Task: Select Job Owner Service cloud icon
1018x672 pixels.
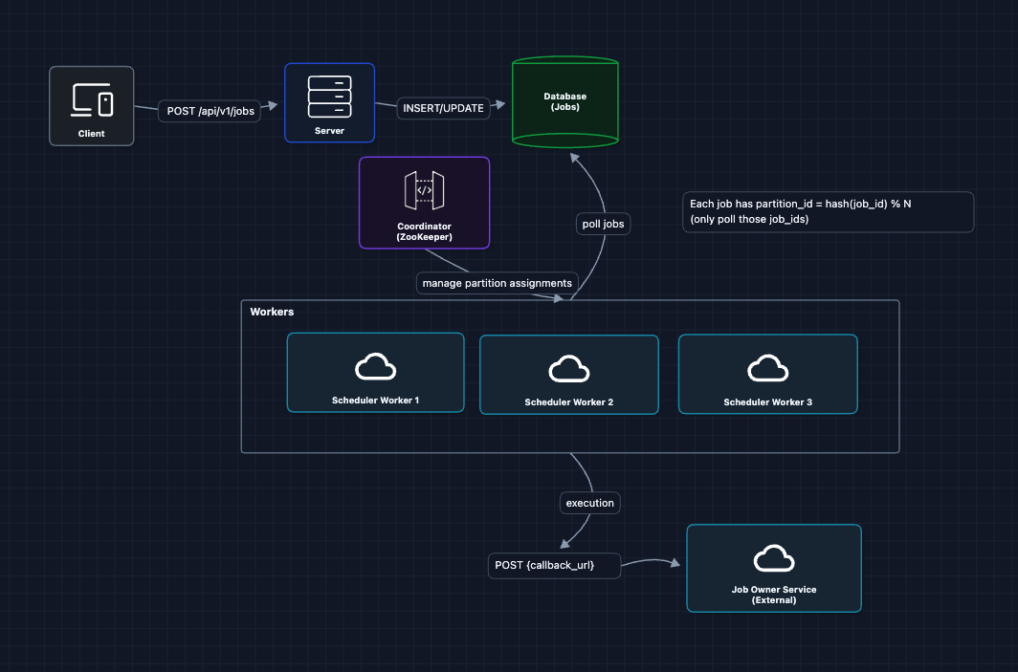Action: tap(773, 558)
